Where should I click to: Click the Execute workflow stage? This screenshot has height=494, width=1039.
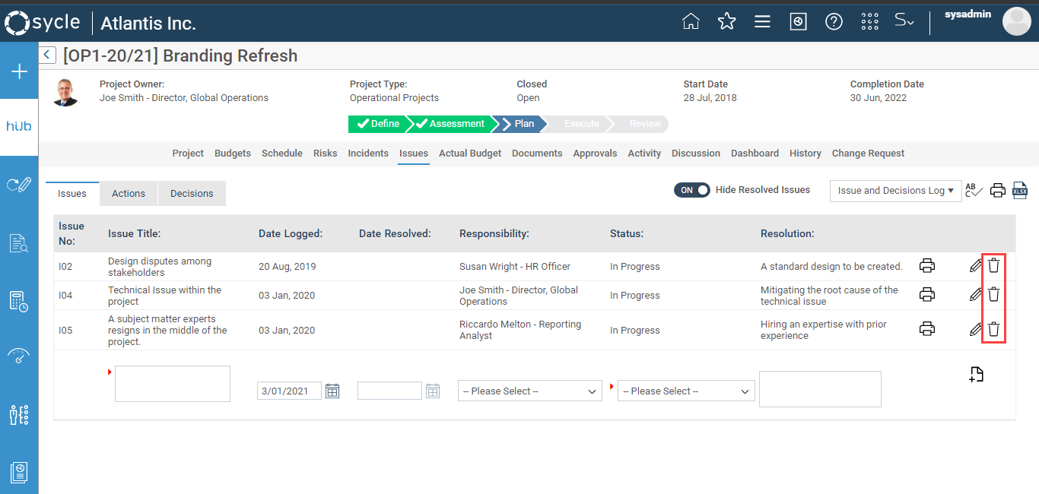pyautogui.click(x=580, y=124)
